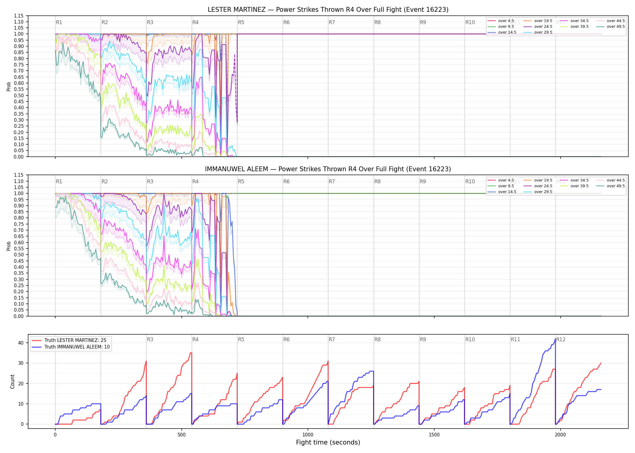635x453 pixels.
Task: Click the IMMANUWEL ALEEM chart title
Action: tap(328, 169)
